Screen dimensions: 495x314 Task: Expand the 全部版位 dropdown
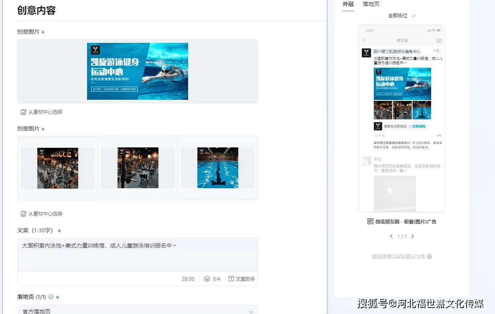coord(402,16)
